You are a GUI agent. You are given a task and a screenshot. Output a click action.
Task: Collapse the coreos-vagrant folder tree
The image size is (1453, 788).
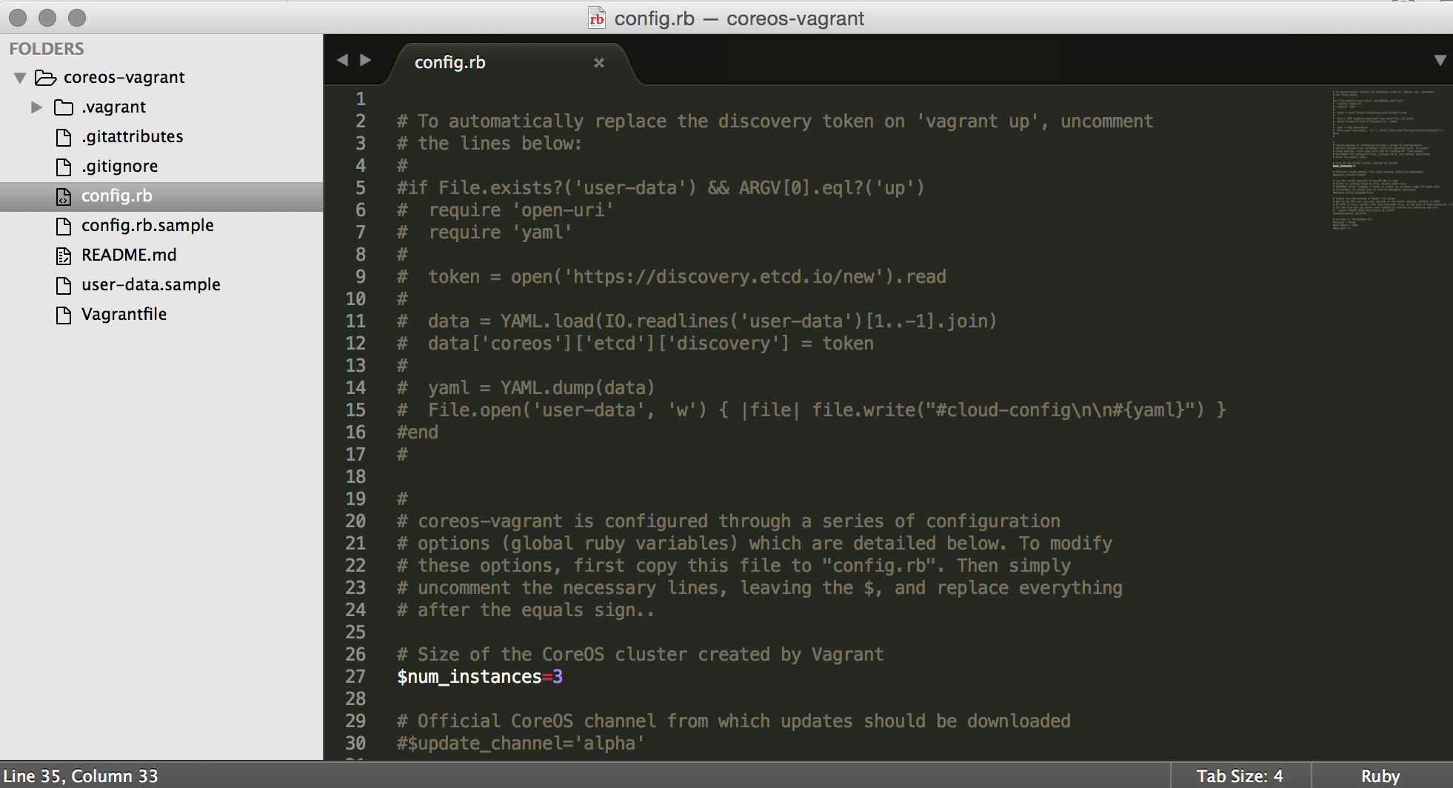pos(20,78)
